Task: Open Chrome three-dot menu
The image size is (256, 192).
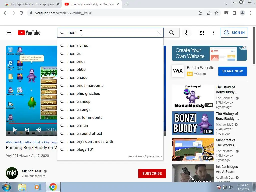Action: (250, 13)
